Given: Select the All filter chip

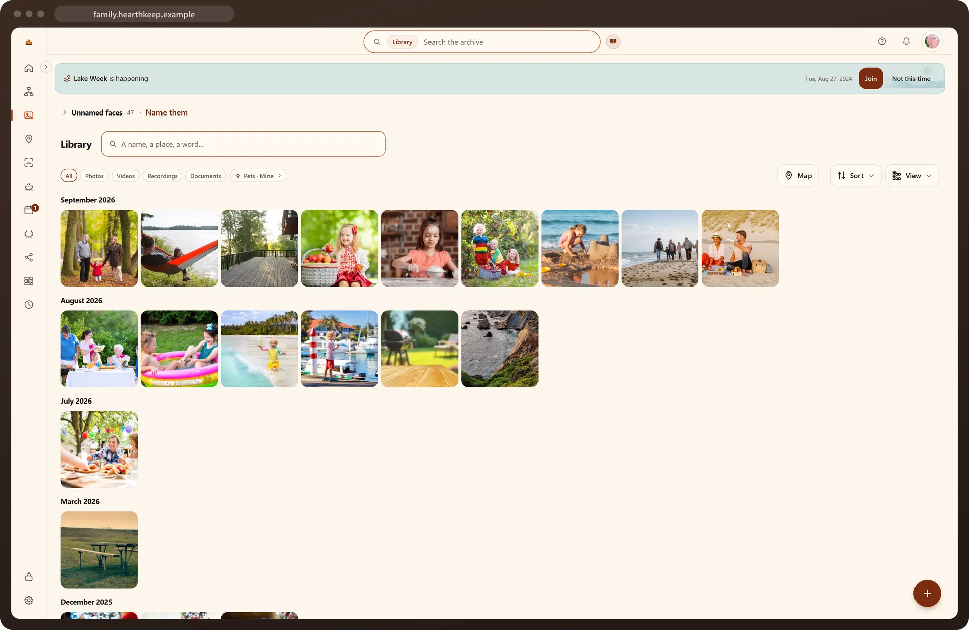Looking at the screenshot, I should [69, 176].
